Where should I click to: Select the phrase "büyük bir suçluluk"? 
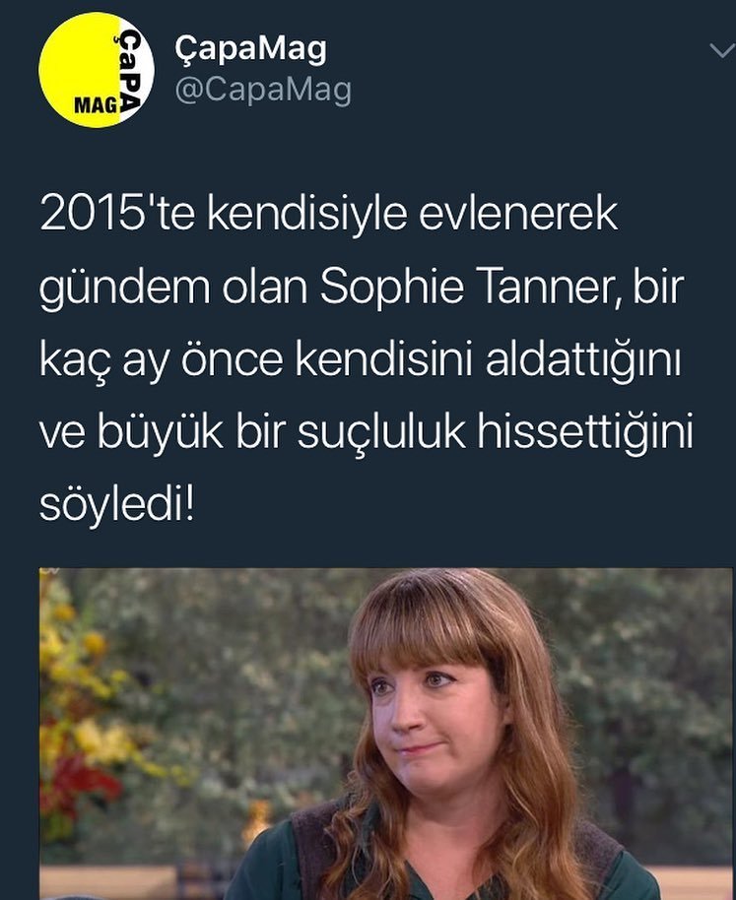coord(281,431)
